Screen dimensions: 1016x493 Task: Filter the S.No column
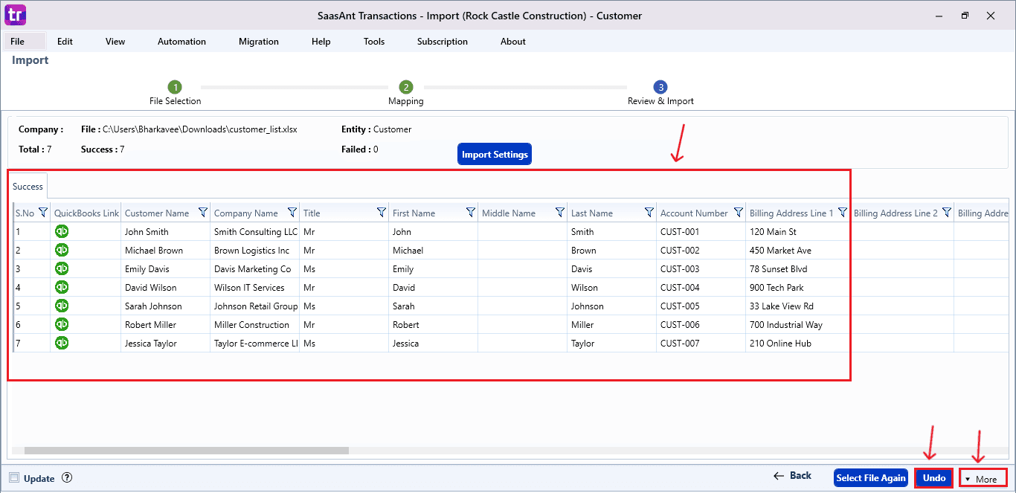42,213
